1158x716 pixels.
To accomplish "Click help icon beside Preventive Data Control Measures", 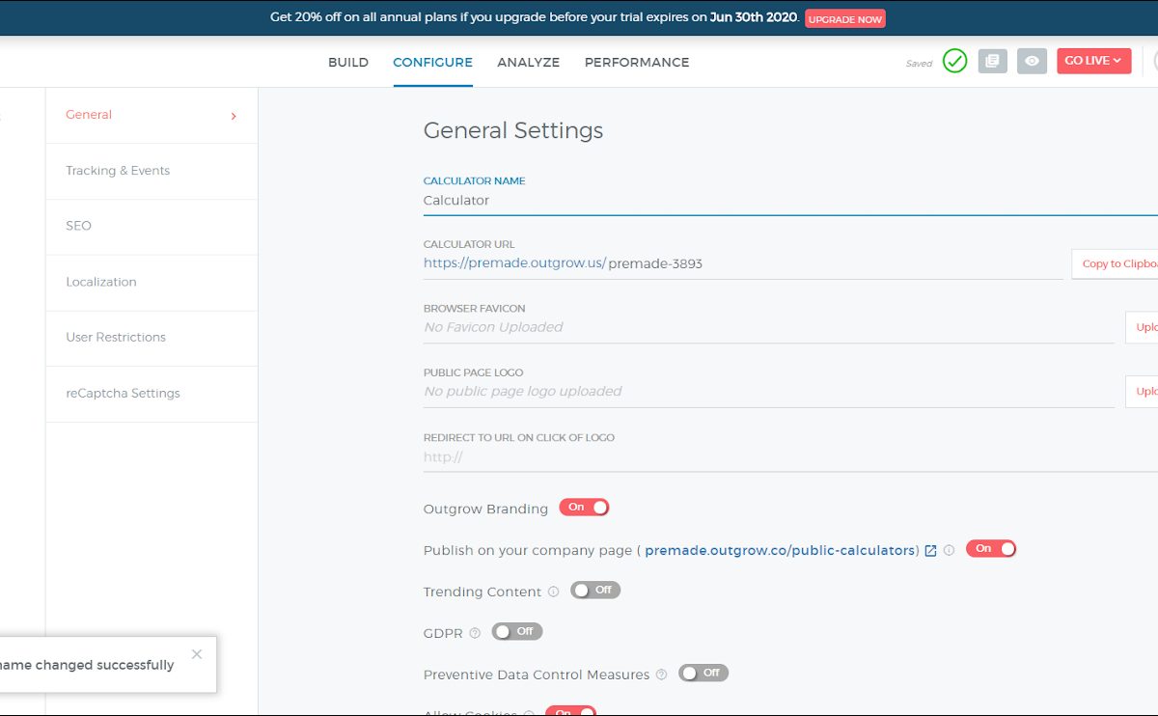I will [661, 675].
